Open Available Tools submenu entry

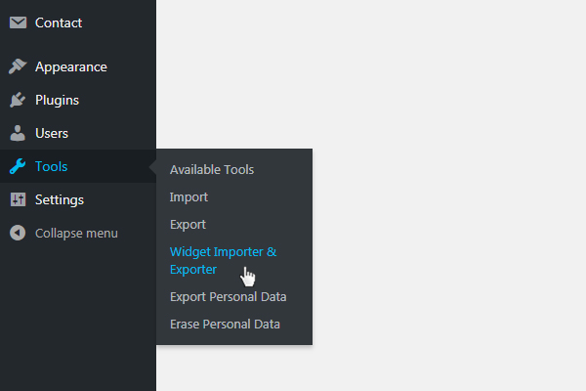coord(212,170)
